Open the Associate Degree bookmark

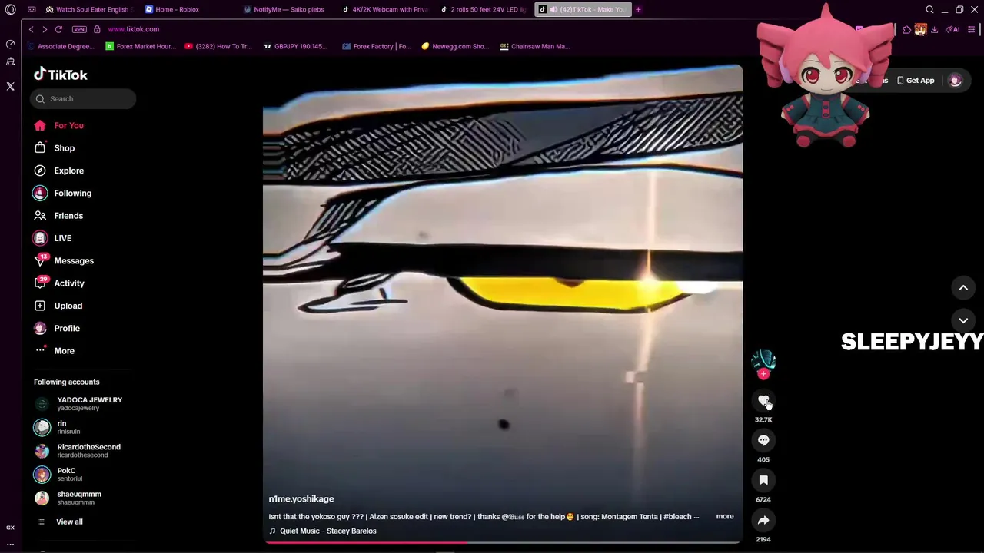(61, 46)
